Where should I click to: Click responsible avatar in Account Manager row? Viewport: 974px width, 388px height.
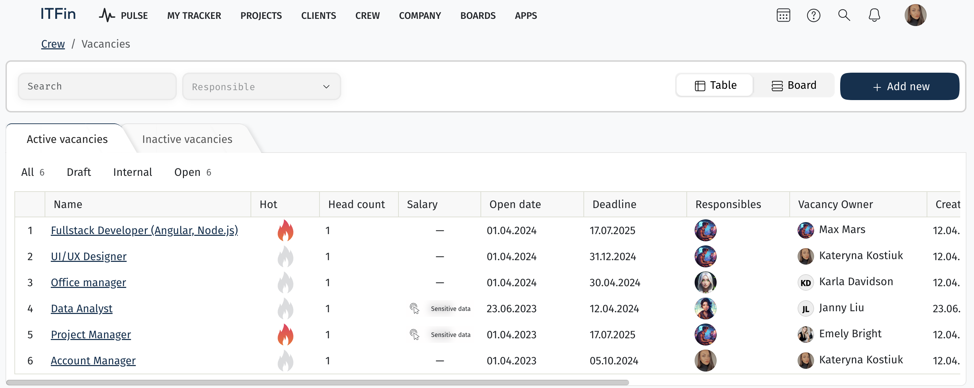click(705, 361)
